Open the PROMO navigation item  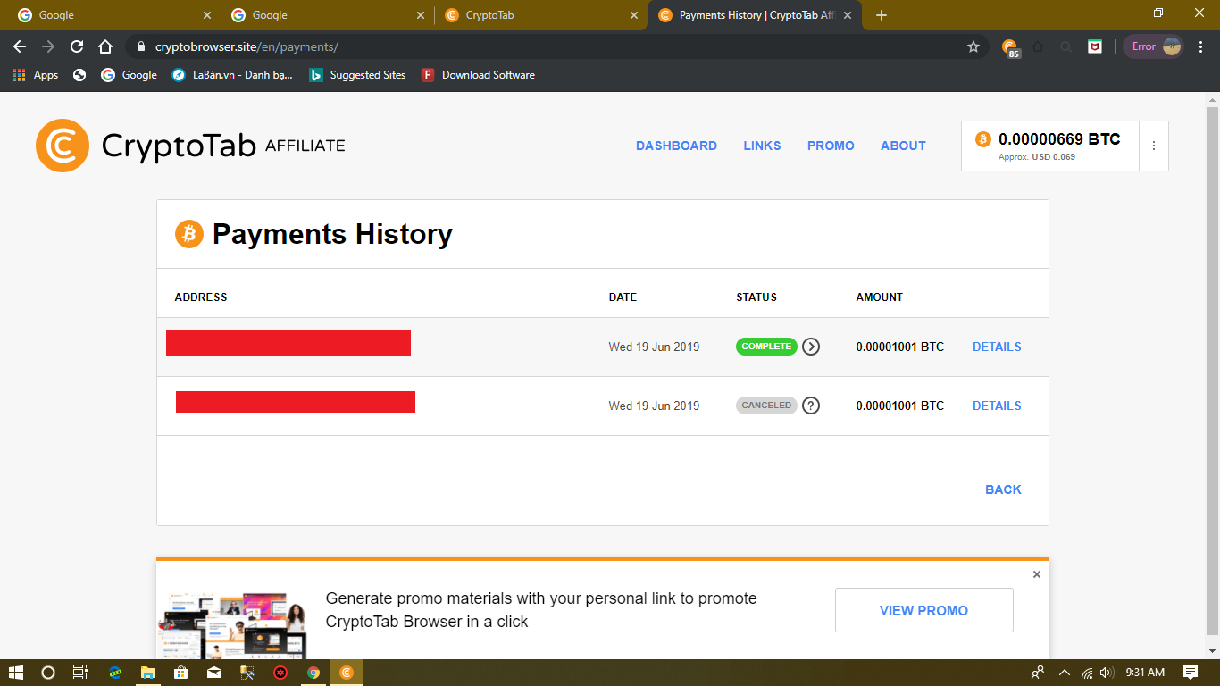(831, 146)
